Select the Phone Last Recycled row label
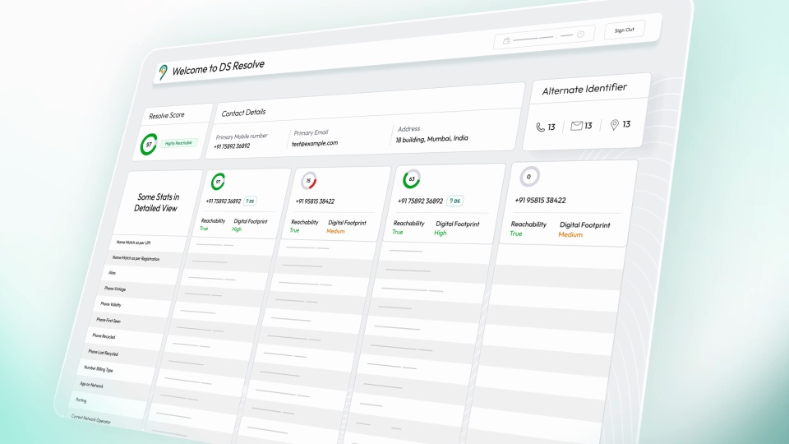Viewport: 789px width, 444px height. [104, 353]
